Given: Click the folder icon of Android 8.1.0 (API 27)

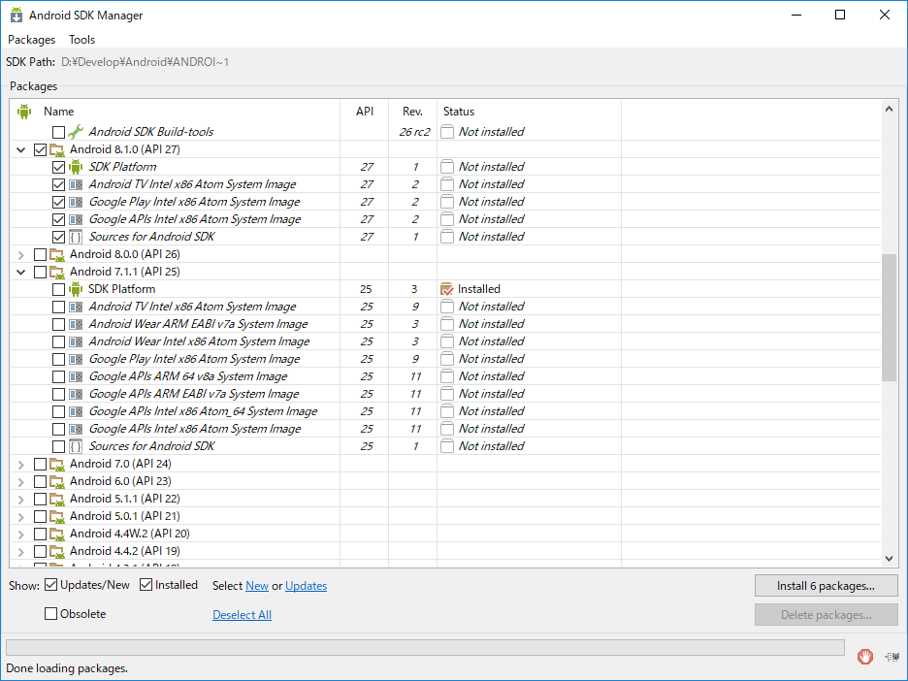Looking at the screenshot, I should point(56,150).
